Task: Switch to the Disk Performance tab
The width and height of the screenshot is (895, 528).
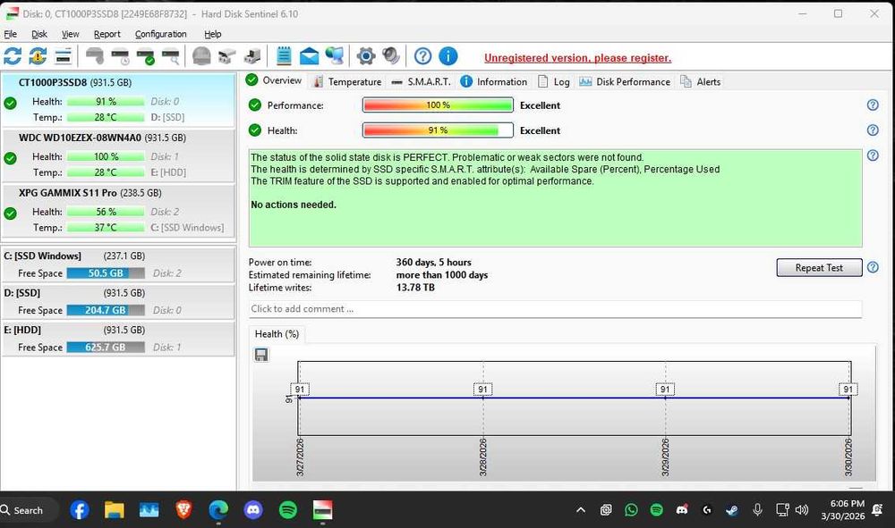Action: click(625, 81)
